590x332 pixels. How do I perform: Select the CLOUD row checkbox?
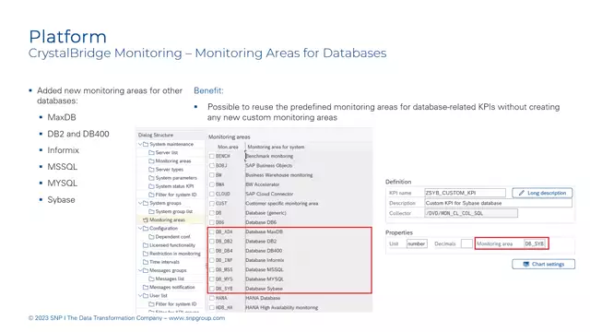coord(212,194)
